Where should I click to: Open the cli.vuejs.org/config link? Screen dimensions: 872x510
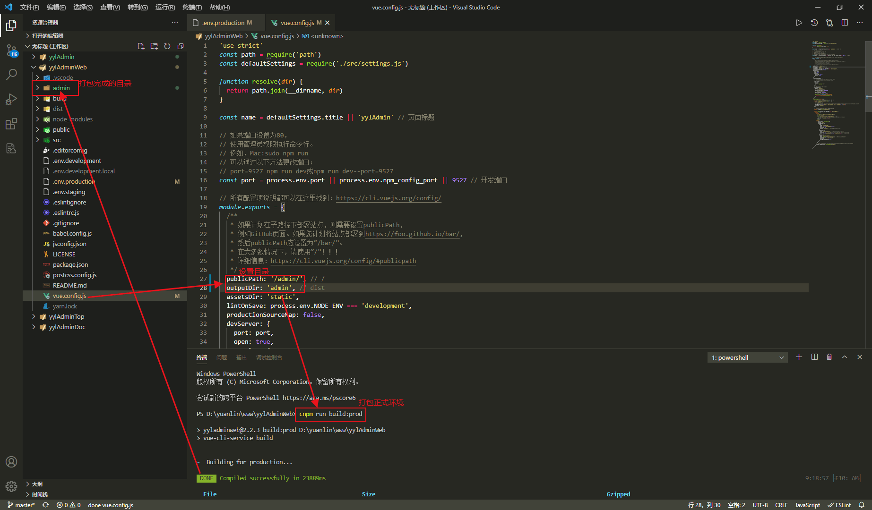389,198
